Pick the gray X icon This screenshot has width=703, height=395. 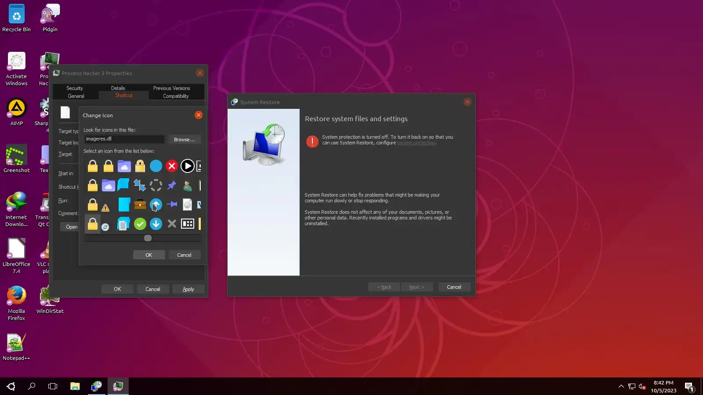172,224
